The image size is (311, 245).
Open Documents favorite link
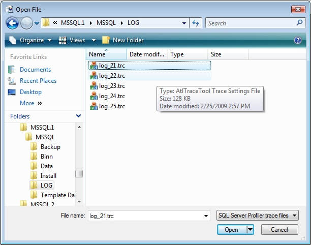click(x=35, y=70)
